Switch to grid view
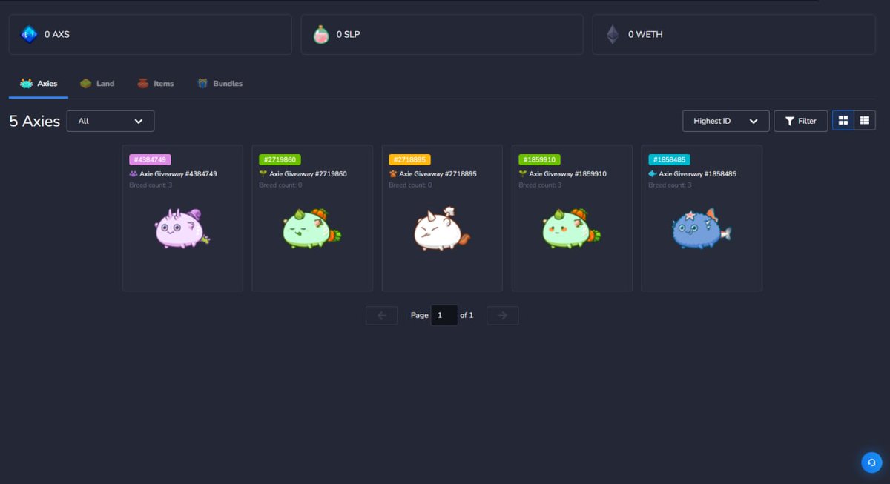This screenshot has width=890, height=484. pyautogui.click(x=843, y=120)
